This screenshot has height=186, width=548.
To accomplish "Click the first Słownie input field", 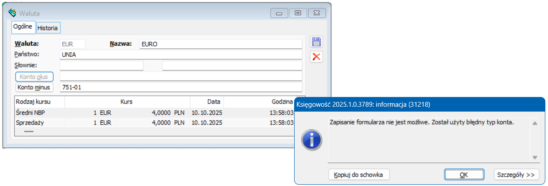I will 101,66.
